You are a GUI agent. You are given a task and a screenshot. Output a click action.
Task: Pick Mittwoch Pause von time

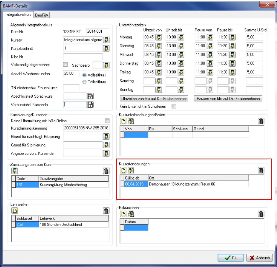coord(210,55)
